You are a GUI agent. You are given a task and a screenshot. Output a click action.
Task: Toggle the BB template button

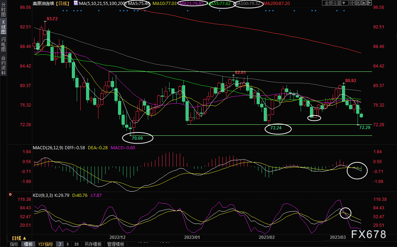76,244
